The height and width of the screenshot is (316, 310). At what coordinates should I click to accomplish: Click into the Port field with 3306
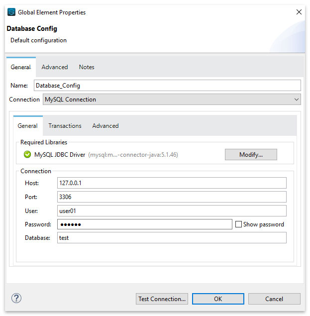click(x=172, y=197)
